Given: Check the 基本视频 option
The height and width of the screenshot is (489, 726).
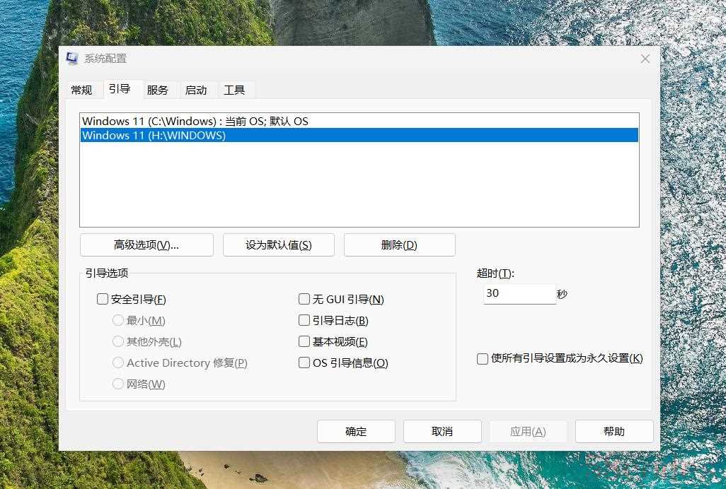Looking at the screenshot, I should (x=304, y=342).
